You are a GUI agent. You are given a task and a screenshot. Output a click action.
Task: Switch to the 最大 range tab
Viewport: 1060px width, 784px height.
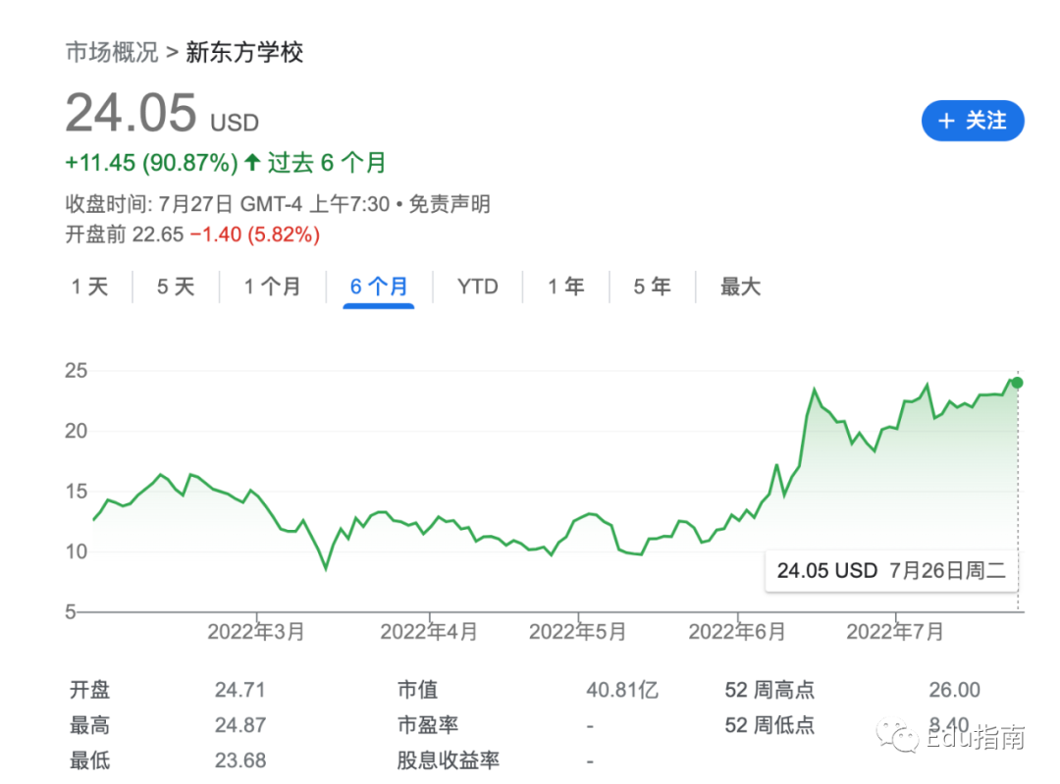[740, 287]
